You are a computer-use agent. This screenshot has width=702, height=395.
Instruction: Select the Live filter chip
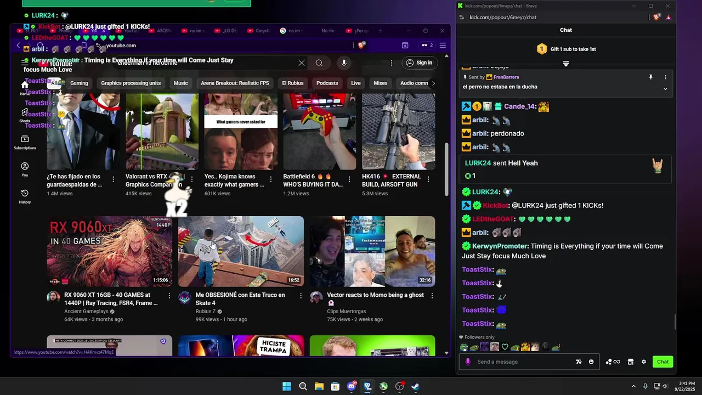pos(356,83)
